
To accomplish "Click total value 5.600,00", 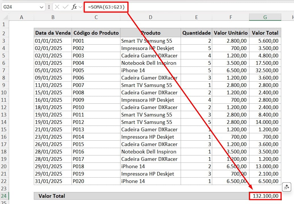I will 265,41.
